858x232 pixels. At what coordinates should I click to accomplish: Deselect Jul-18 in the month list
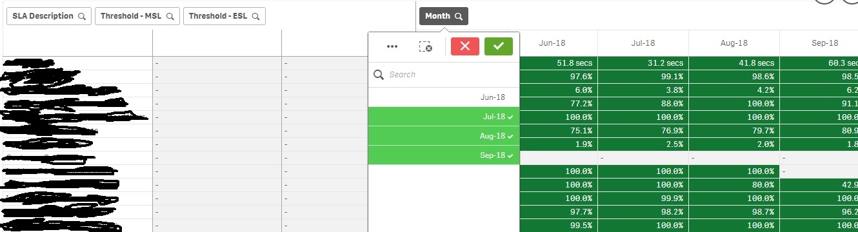444,117
